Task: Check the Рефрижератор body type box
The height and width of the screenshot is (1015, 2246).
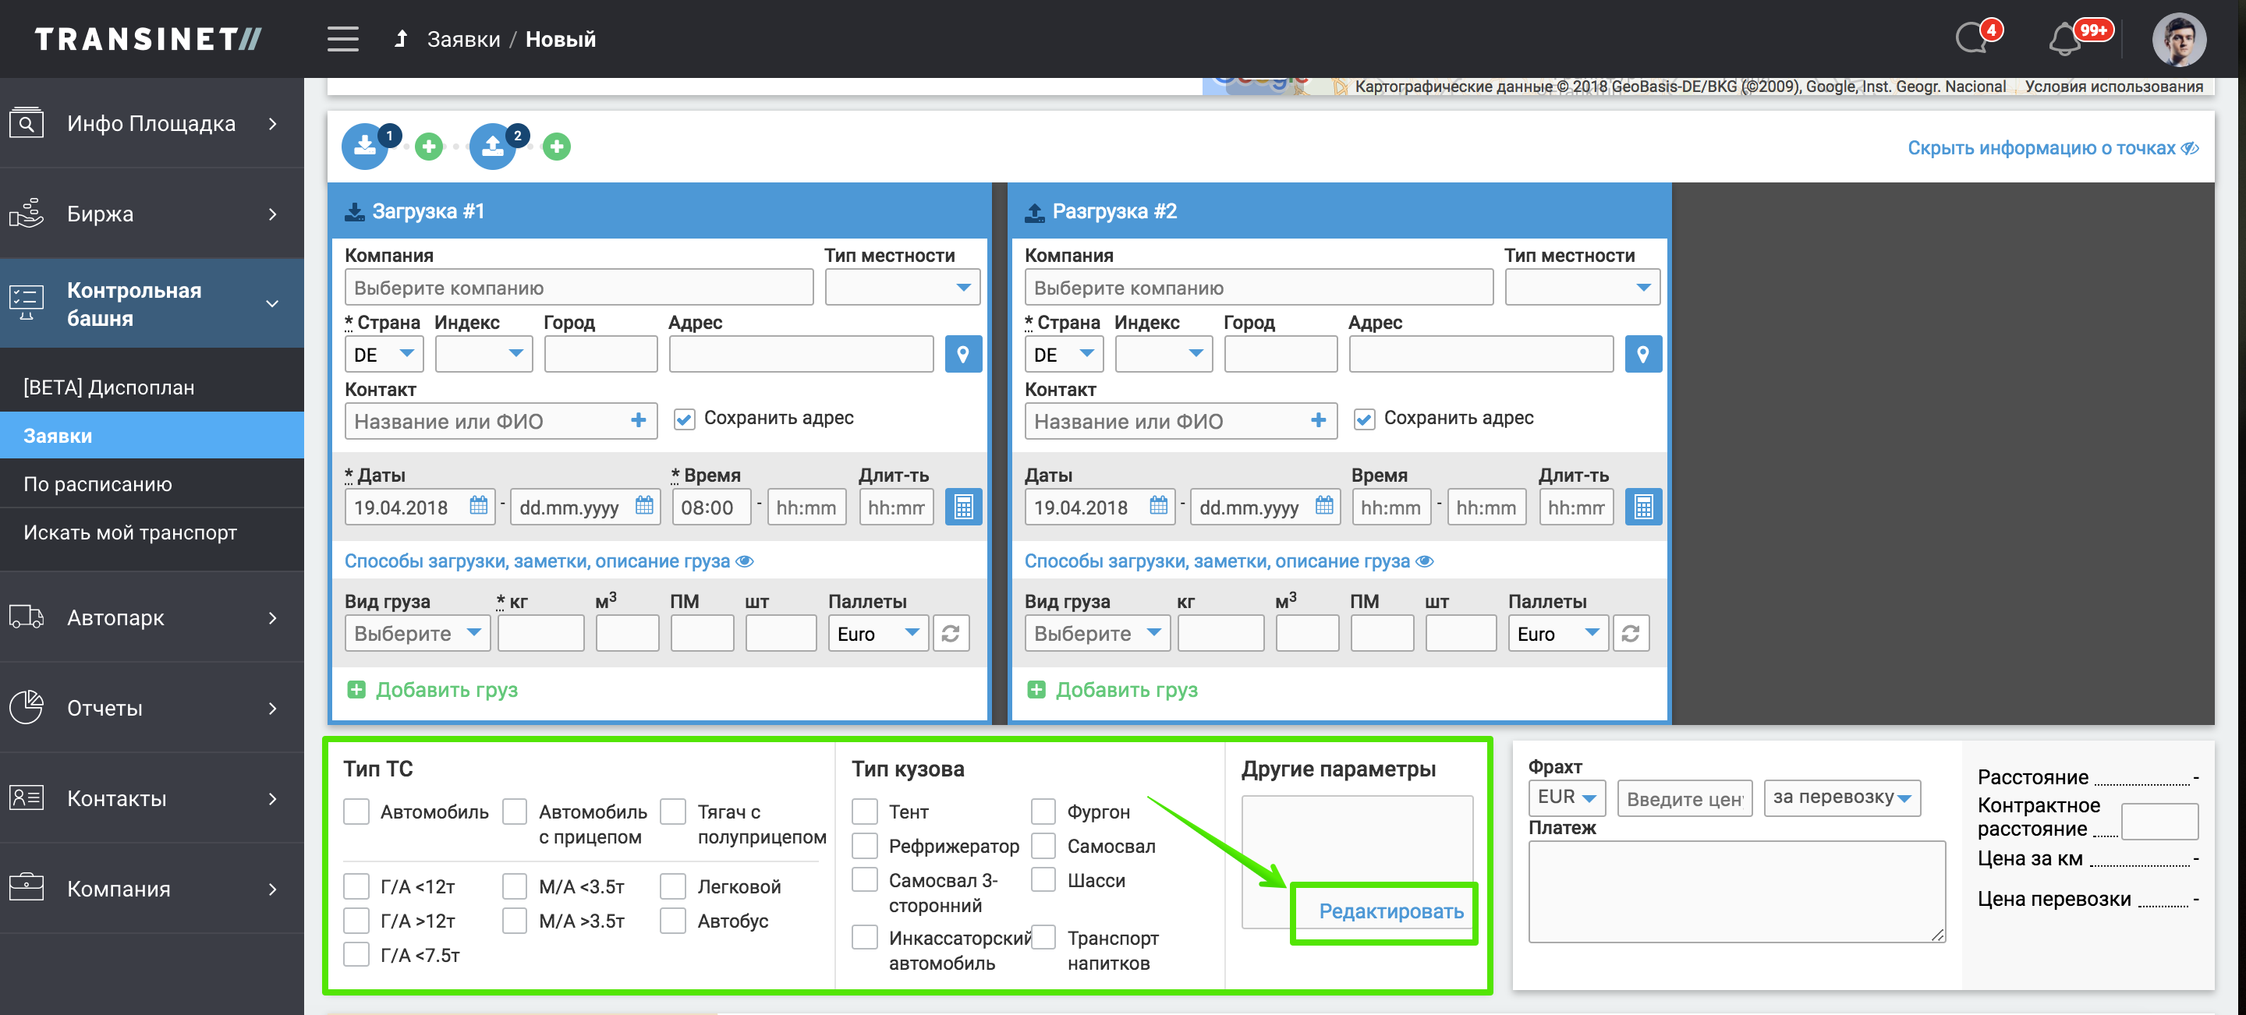Action: 864,846
